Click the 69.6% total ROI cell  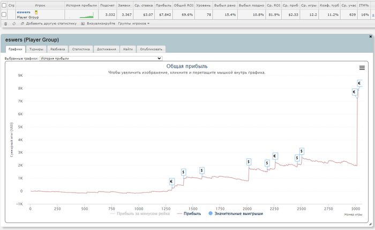[183, 15]
